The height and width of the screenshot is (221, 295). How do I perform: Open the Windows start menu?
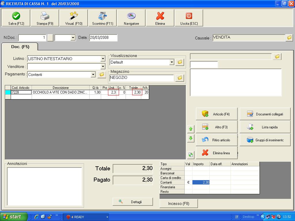tap(14, 217)
